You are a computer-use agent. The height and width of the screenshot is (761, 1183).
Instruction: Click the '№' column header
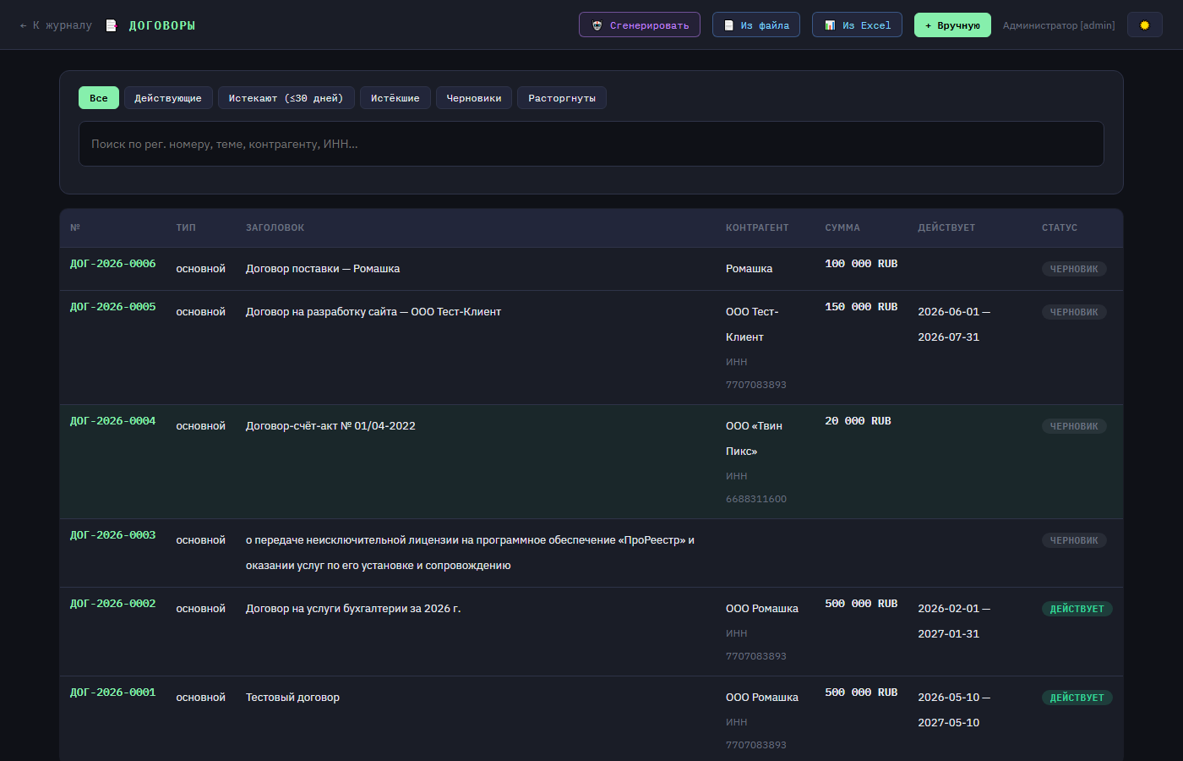75,227
